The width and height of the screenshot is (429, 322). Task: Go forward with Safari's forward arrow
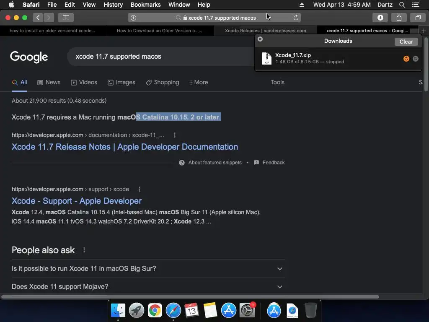[x=49, y=18]
